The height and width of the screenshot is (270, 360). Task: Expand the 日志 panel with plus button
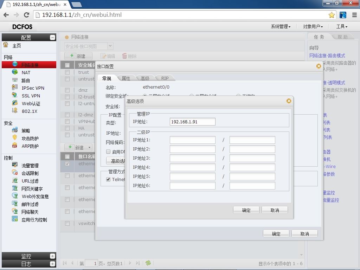[x=52, y=264]
